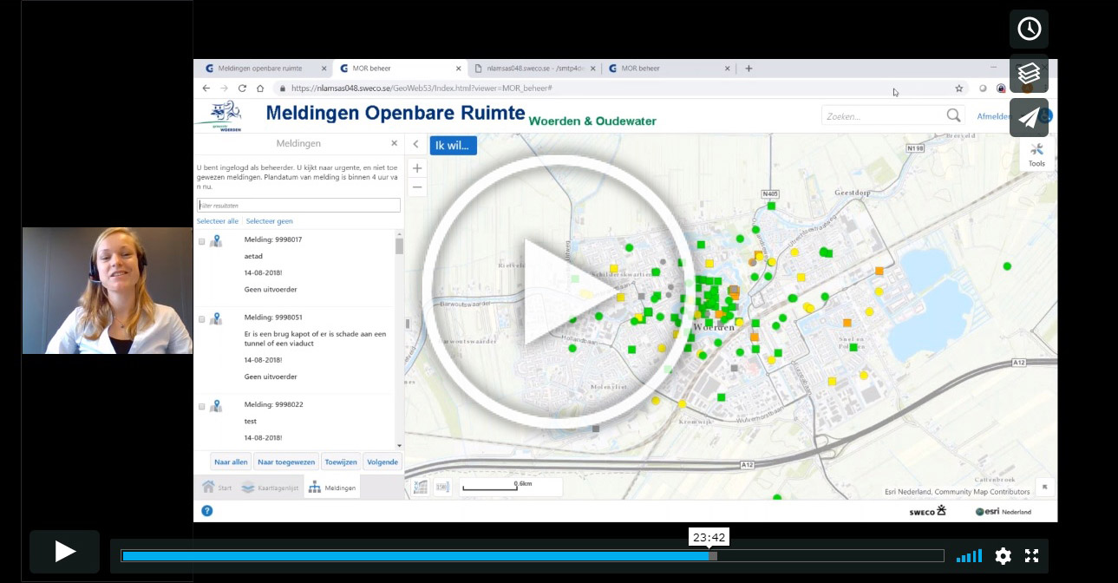The image size is (1118, 583).
Task: Click the play button in the bottom player bar
Action: tap(65, 552)
